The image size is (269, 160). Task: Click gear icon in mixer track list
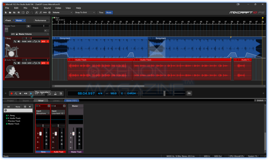coord(25,106)
